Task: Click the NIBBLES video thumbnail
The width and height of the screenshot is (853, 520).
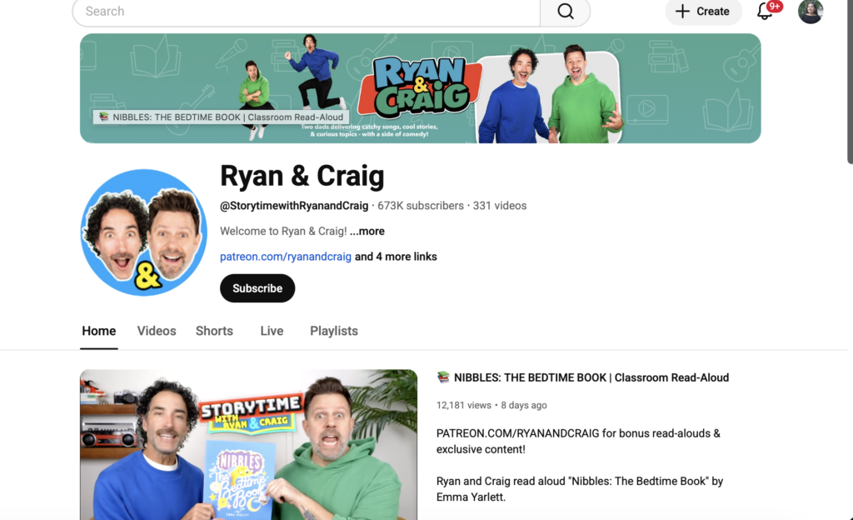Action: (248, 444)
